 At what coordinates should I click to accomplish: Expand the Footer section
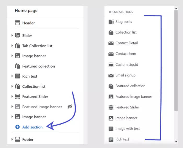[x=12, y=139]
